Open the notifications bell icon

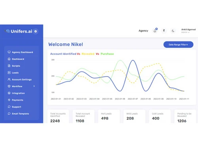(x=155, y=31)
